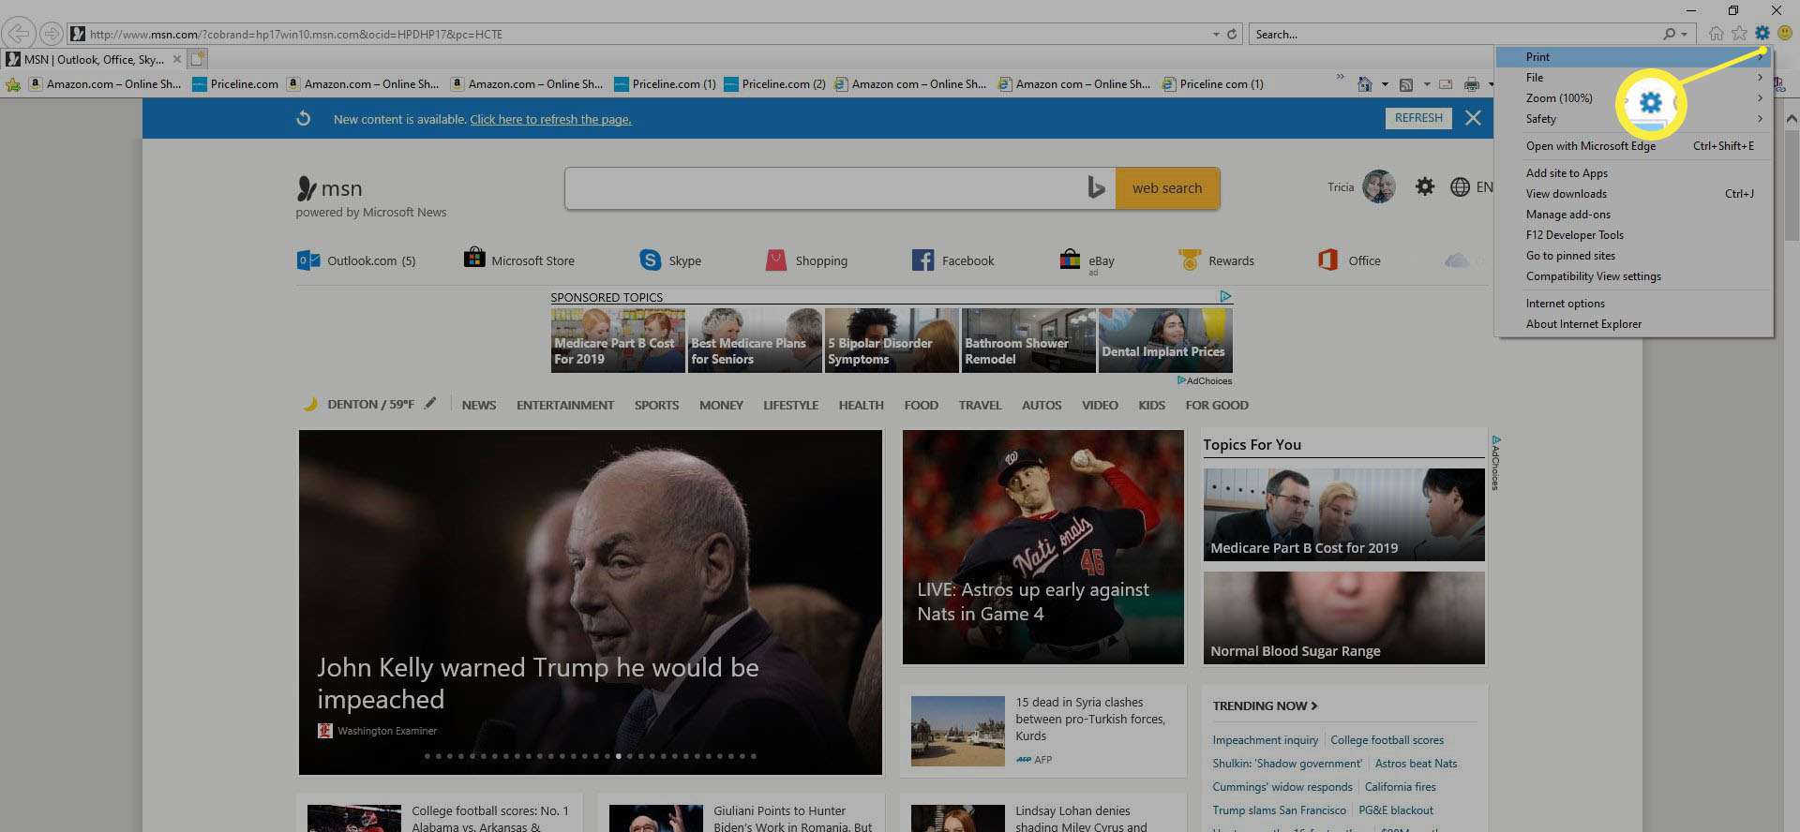Click the Bing search icon in MSN search box
Viewport: 1800px width, 832px height.
pyautogui.click(x=1095, y=188)
